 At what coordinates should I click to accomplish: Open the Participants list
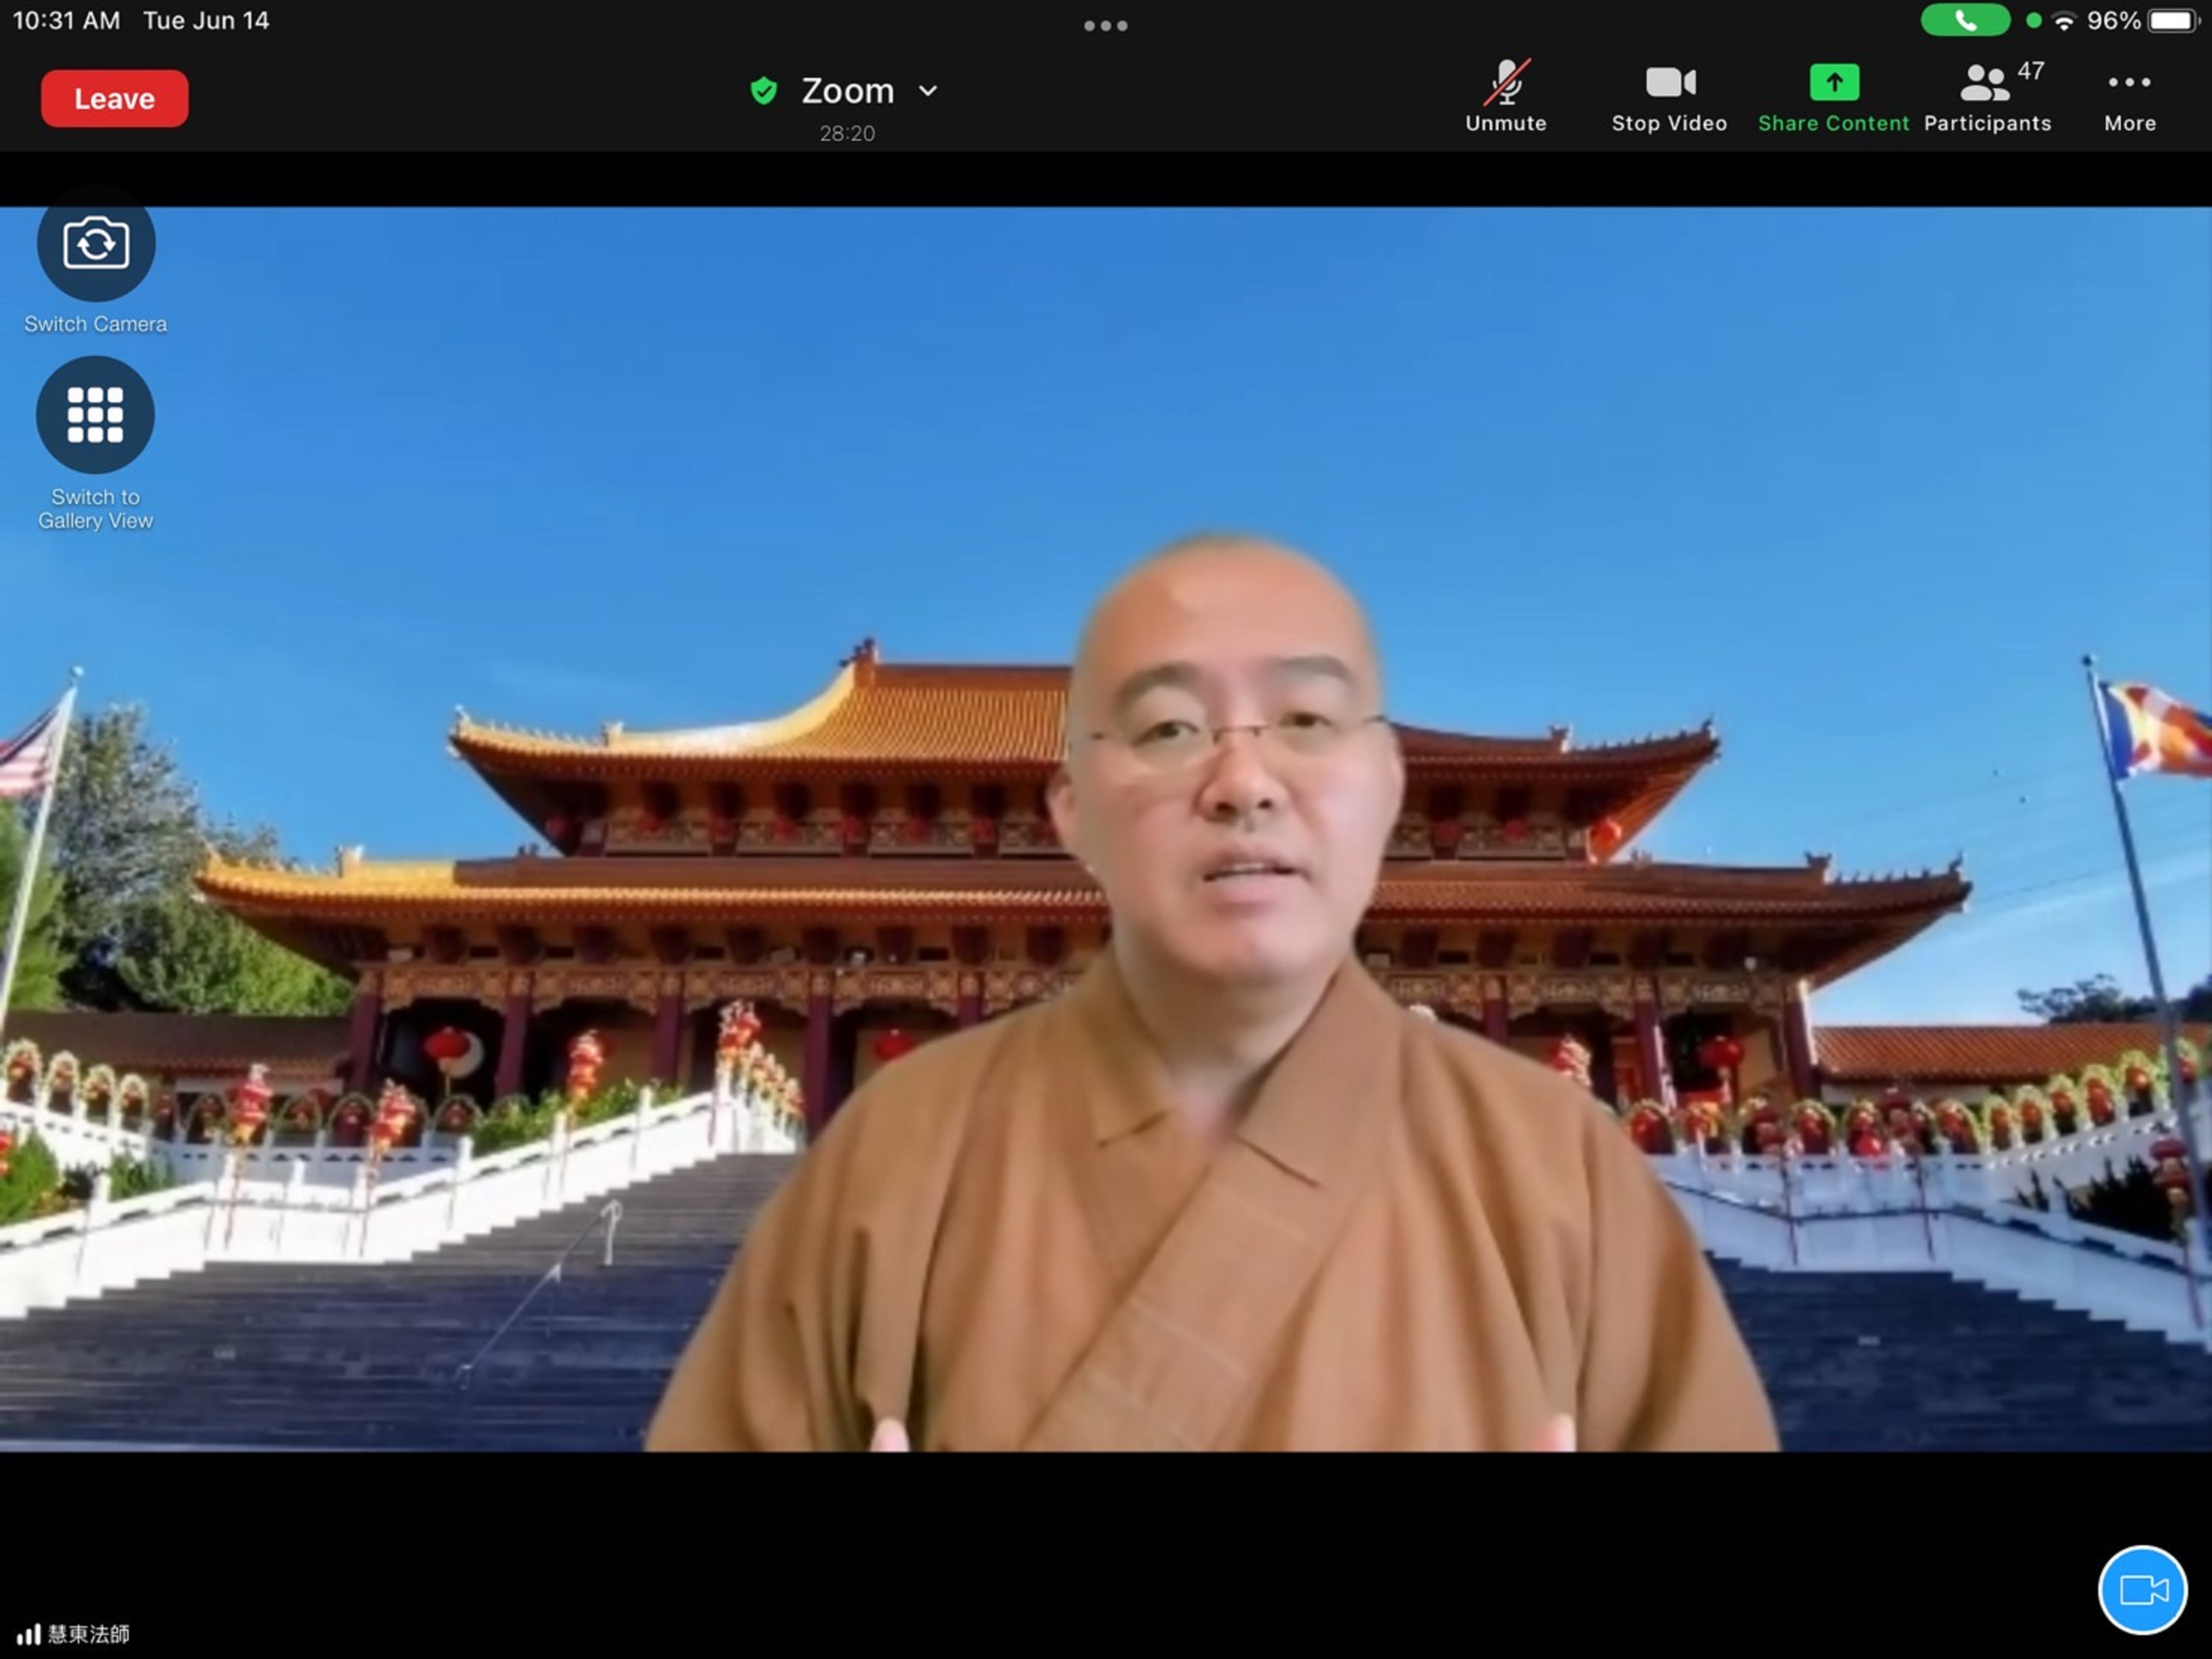click(x=1987, y=97)
